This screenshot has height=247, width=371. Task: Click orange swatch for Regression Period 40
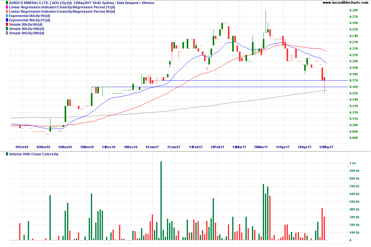point(7,11)
